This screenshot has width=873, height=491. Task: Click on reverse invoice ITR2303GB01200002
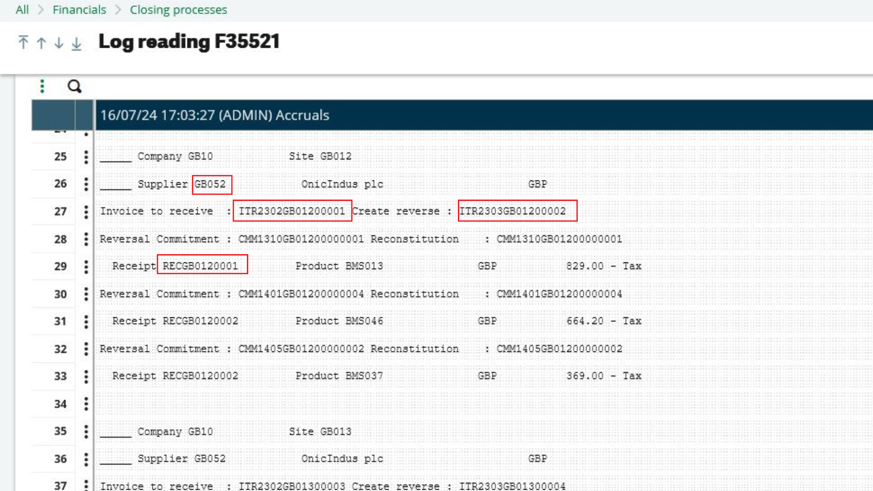(516, 210)
